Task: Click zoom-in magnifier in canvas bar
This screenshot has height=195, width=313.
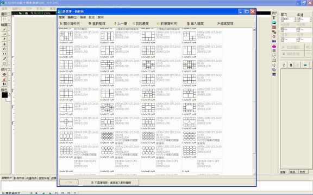Action: tap(32, 13)
